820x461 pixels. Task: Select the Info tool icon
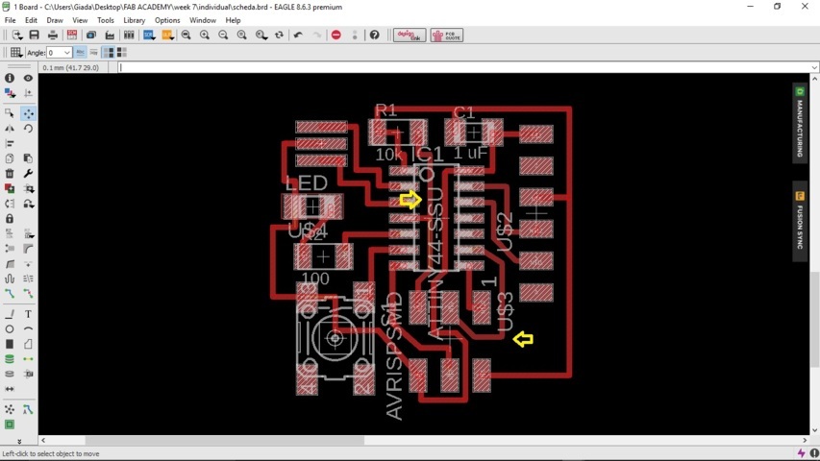[x=10, y=78]
